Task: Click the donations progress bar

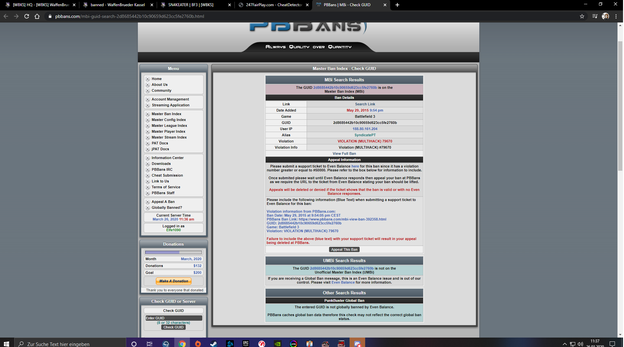Action: point(174,252)
